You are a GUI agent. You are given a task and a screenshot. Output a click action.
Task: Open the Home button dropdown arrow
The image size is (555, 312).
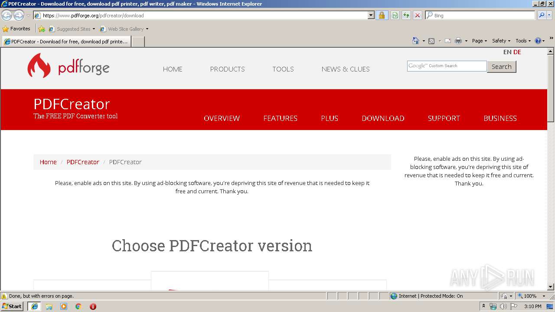point(424,41)
